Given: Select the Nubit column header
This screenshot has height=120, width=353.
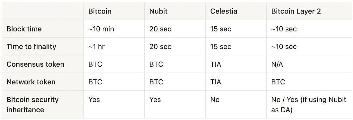Looking at the screenshot, I should click(158, 11).
